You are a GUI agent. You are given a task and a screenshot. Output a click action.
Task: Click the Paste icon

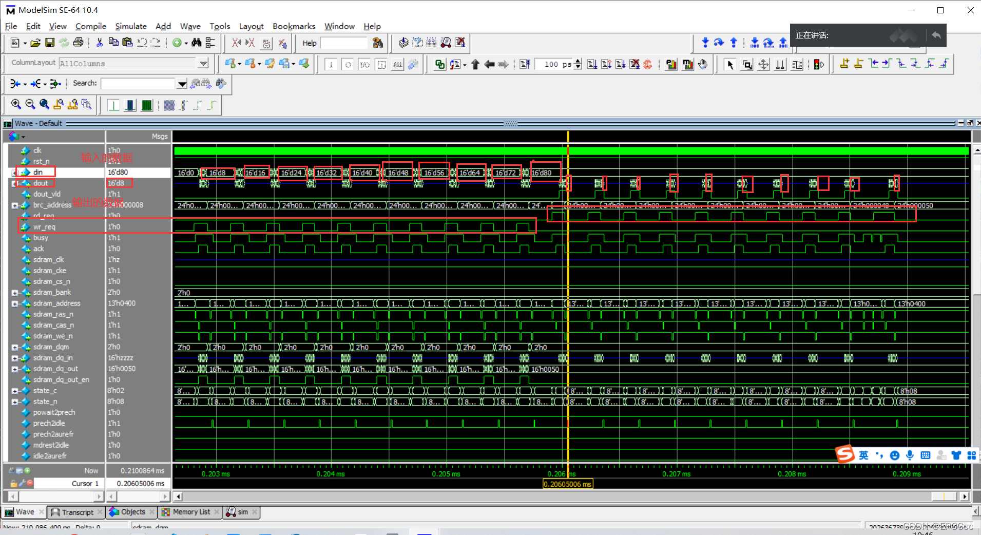(127, 43)
